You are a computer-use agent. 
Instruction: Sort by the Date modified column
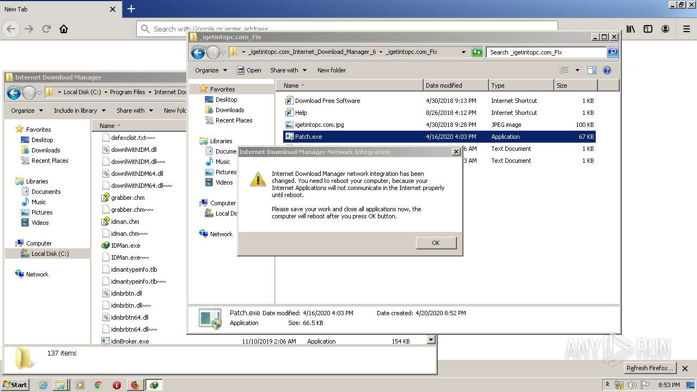coord(456,85)
